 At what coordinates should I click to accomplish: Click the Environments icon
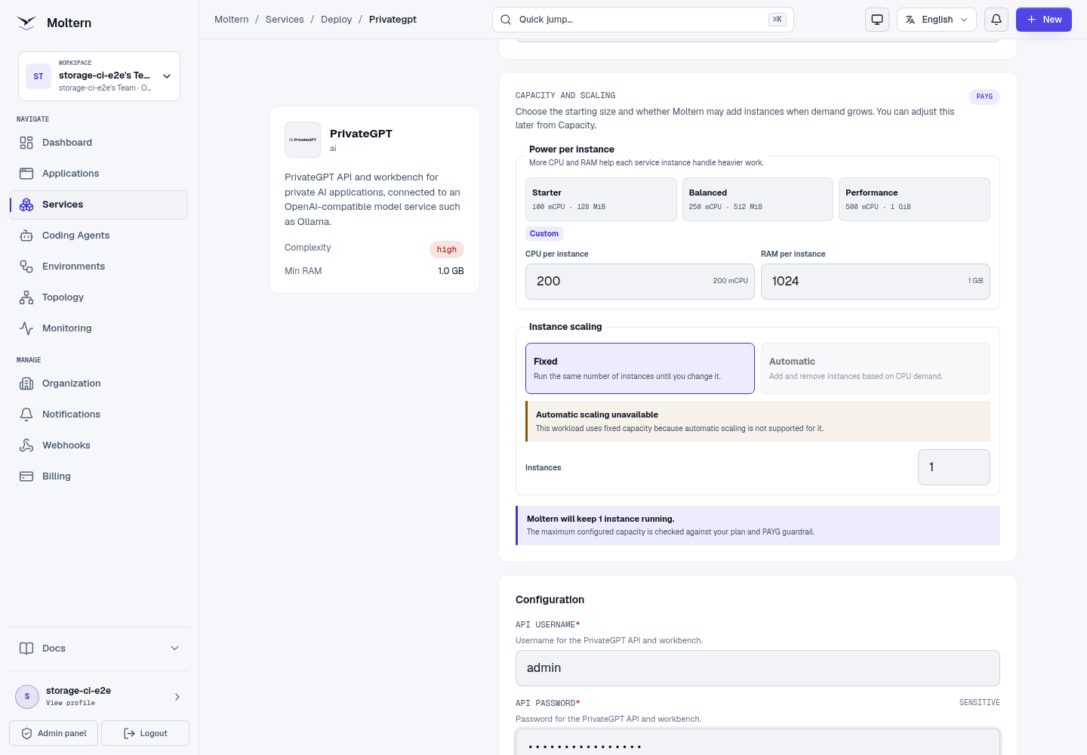tap(26, 267)
